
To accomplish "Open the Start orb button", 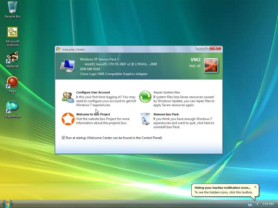I will click(x=7, y=204).
